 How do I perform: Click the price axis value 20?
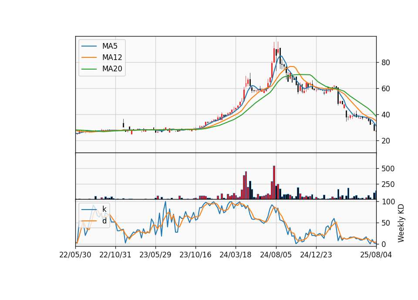386,141
